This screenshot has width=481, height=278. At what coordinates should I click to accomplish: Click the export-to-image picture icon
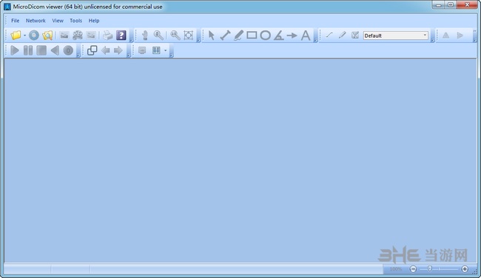coord(64,35)
